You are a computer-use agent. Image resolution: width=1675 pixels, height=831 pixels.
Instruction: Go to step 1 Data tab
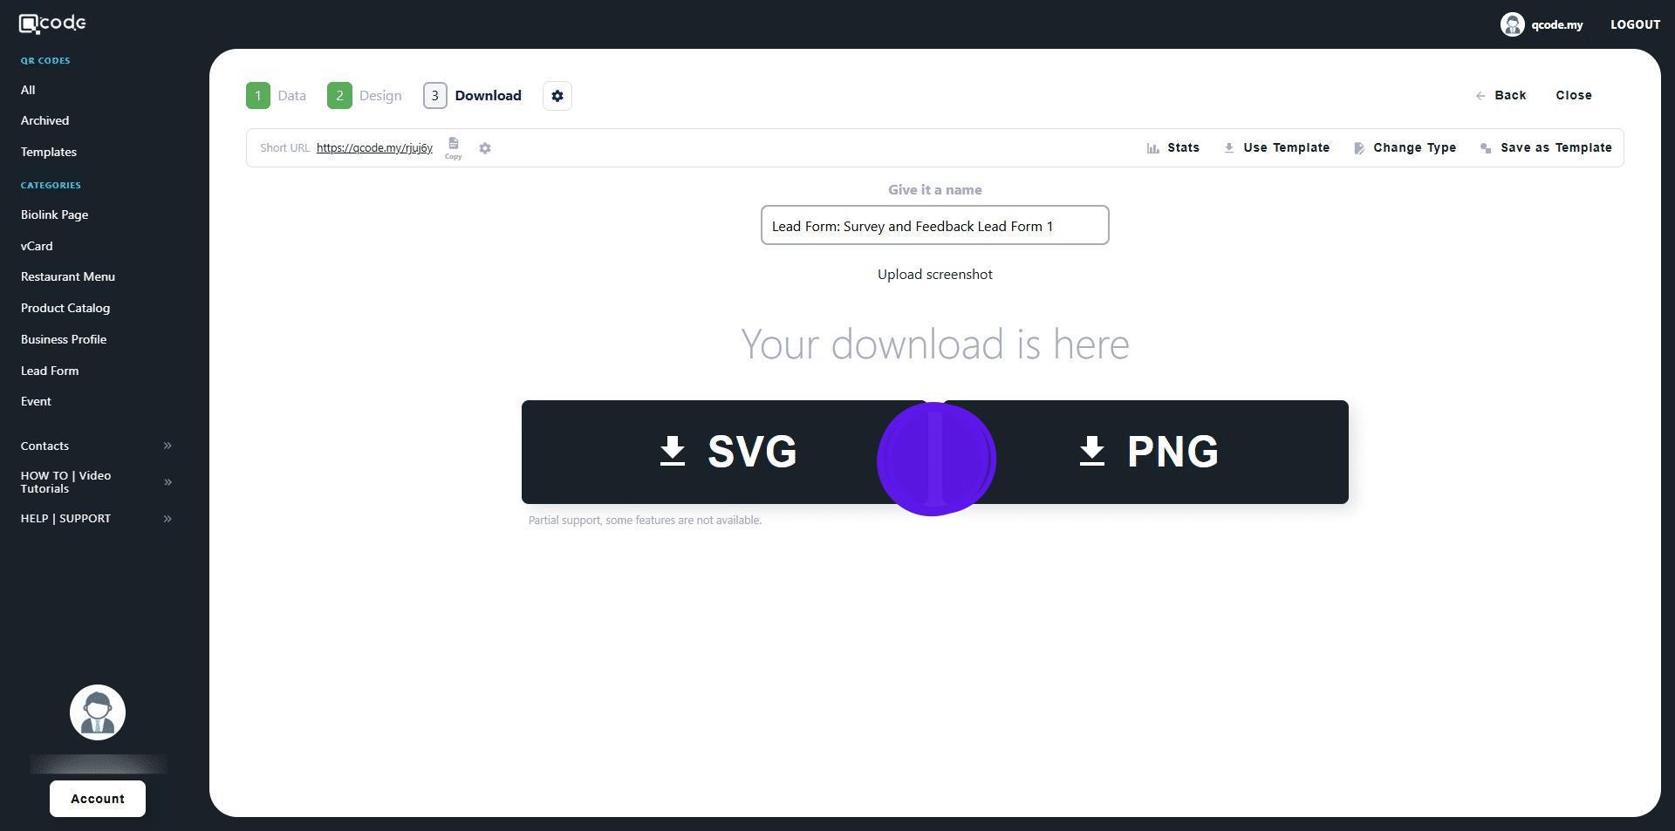(x=277, y=96)
